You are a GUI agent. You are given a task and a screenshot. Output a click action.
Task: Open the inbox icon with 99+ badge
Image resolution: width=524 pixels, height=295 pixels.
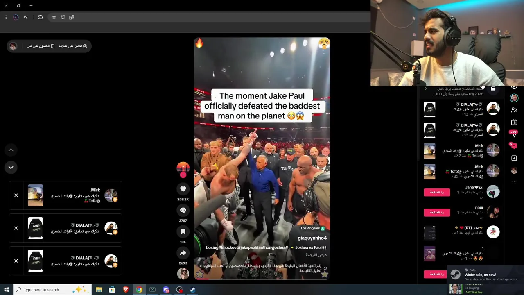tap(513, 134)
